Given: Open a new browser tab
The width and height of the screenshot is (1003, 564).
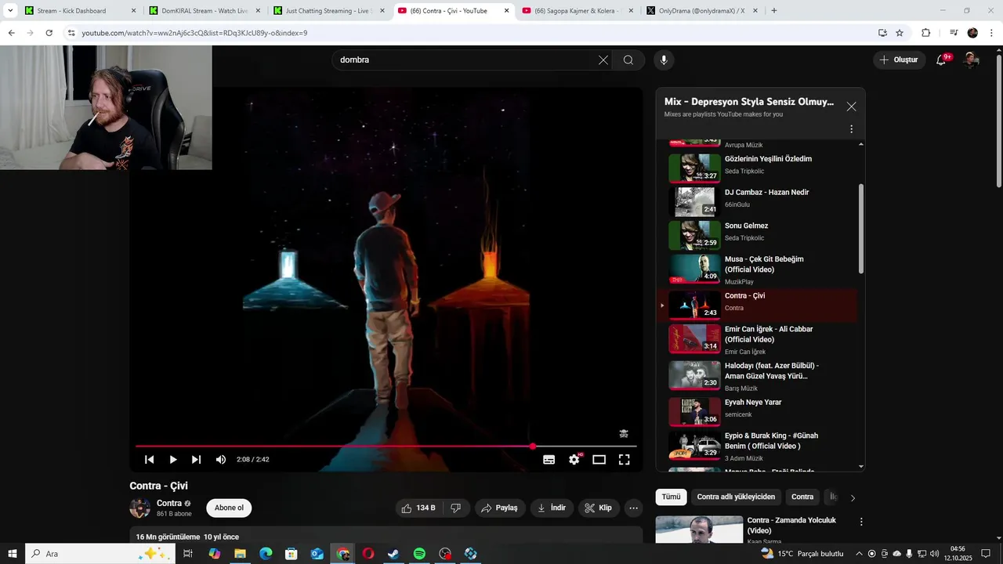Looking at the screenshot, I should coord(774,11).
